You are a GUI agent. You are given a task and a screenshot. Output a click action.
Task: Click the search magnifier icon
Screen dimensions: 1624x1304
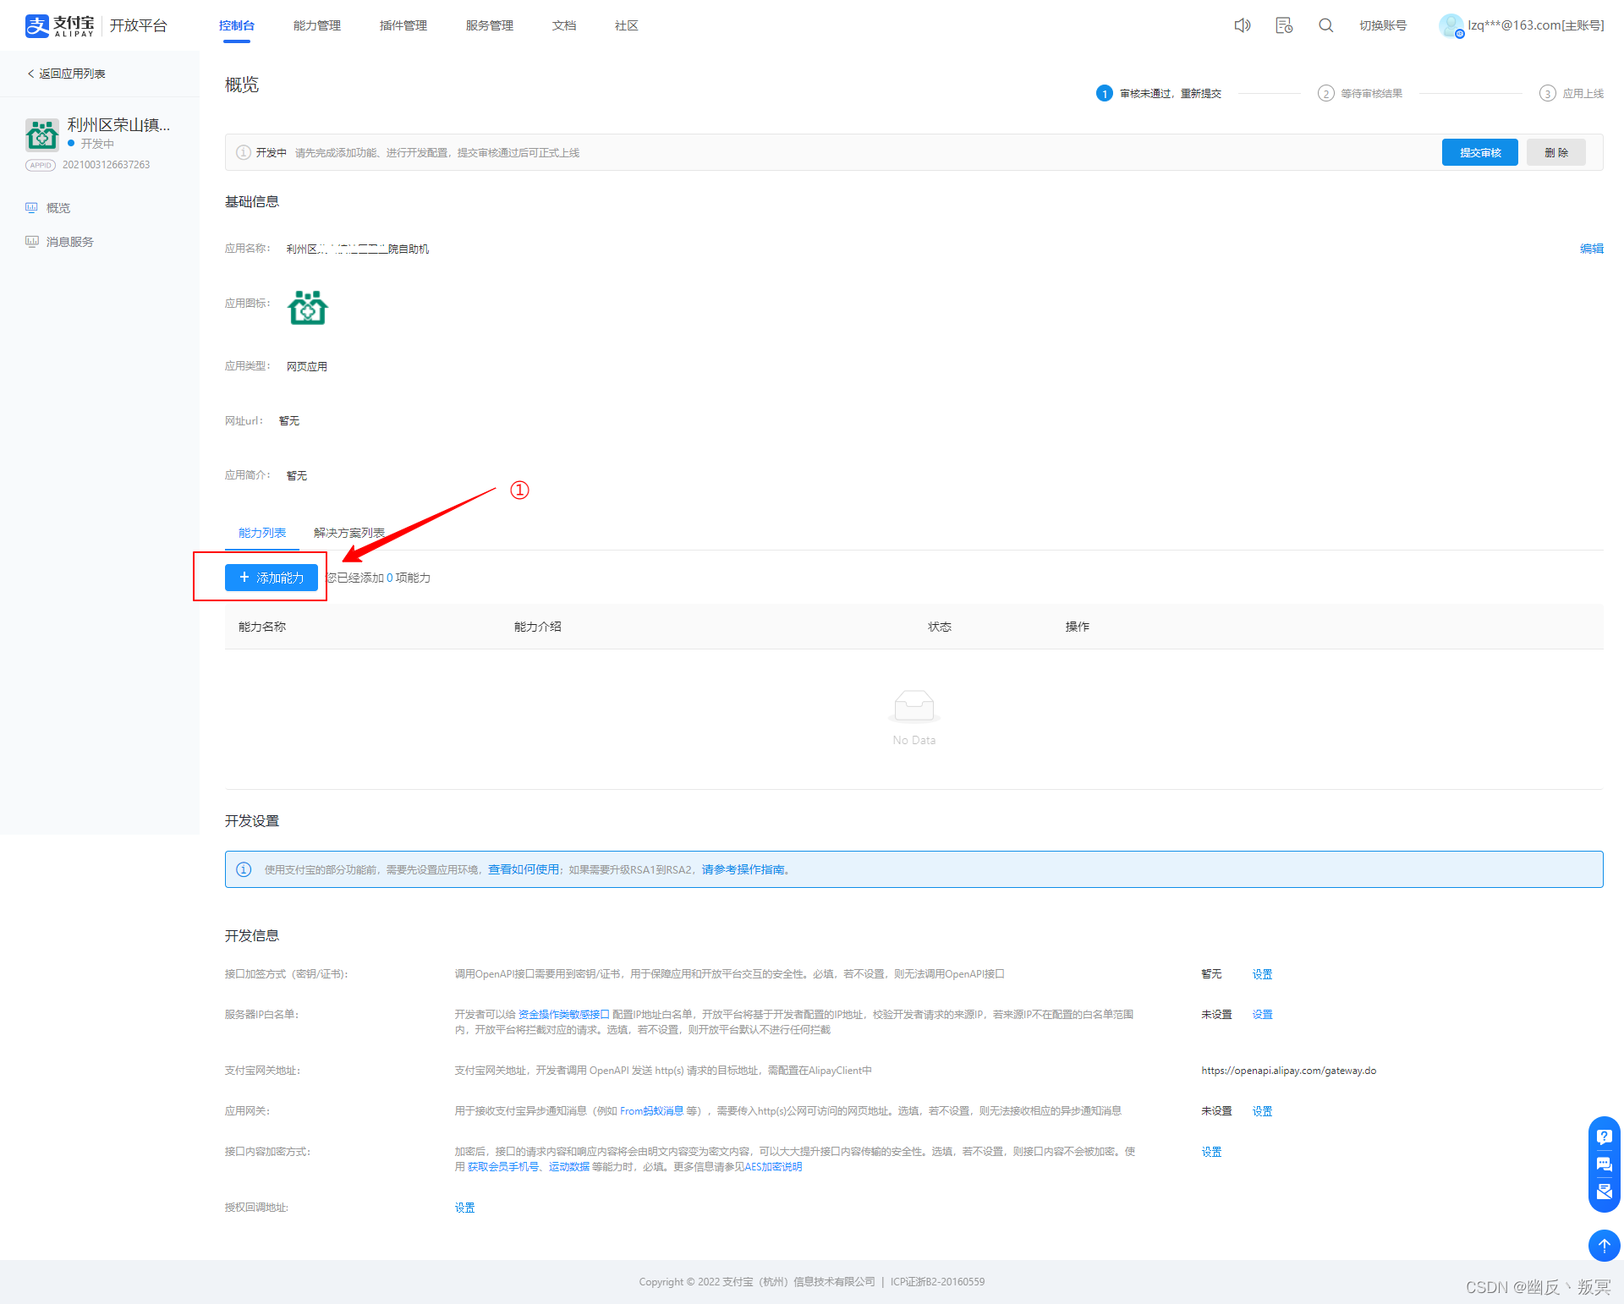pos(1325,25)
